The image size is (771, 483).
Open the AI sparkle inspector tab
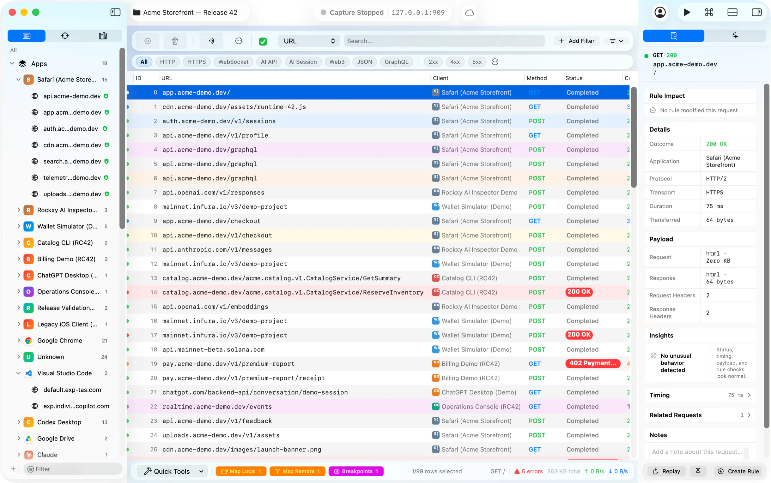tap(735, 35)
